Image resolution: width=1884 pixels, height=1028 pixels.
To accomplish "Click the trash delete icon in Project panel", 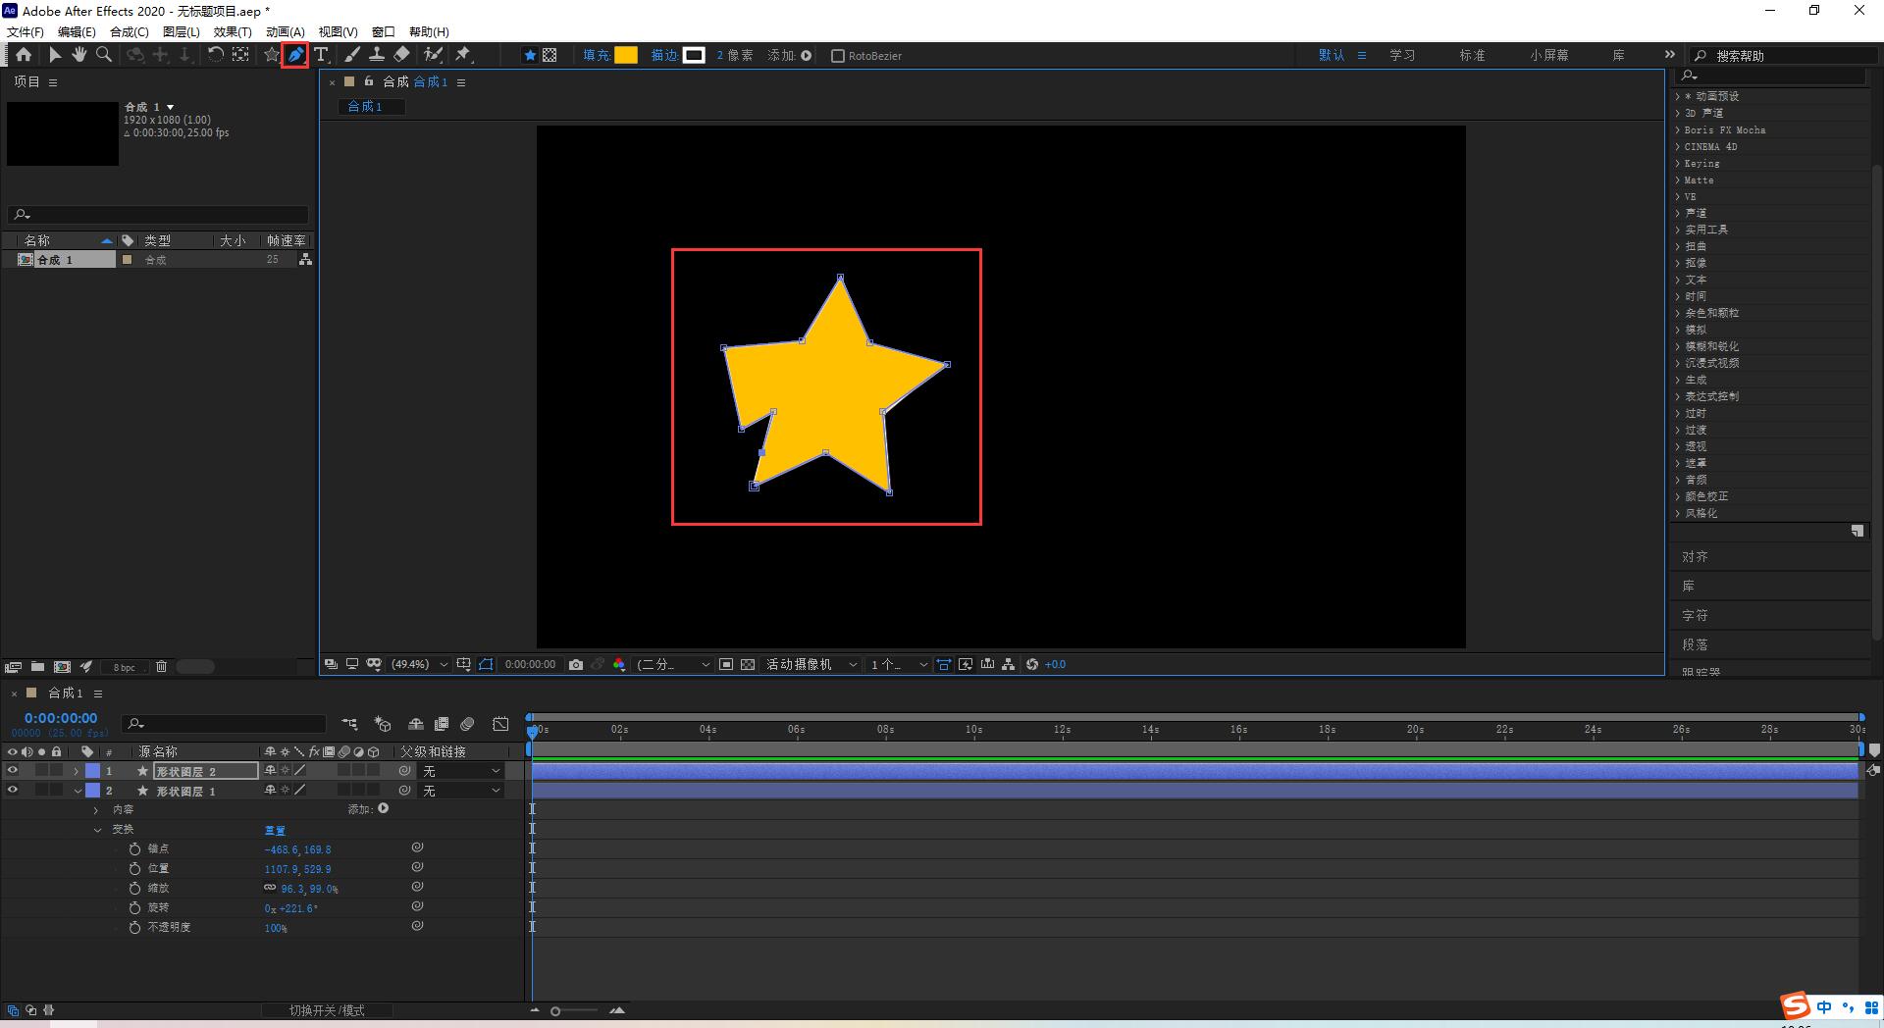I will tap(161, 667).
